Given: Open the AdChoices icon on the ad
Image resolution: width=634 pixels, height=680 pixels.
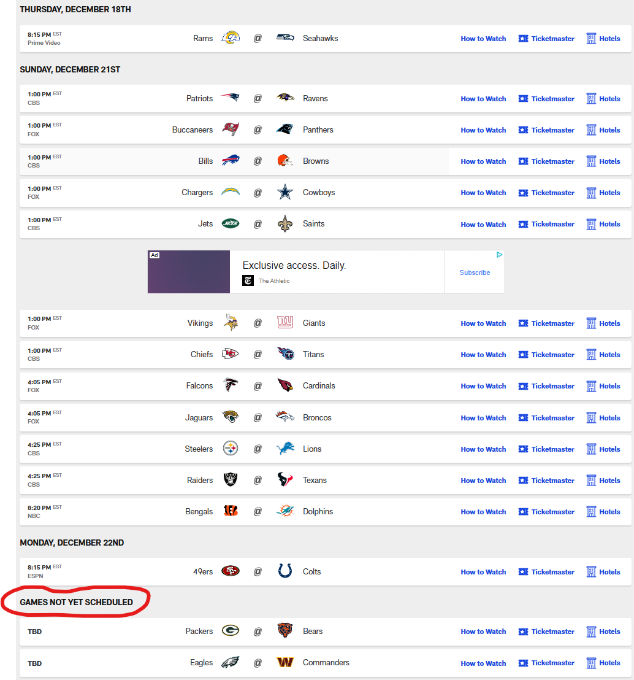Looking at the screenshot, I should tap(500, 255).
